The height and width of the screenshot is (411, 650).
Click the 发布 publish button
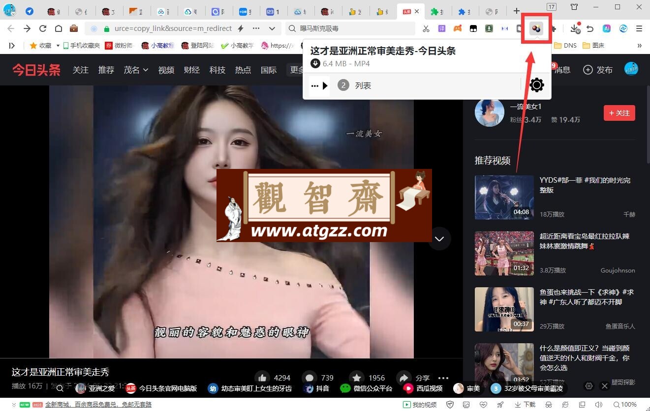[x=598, y=70]
